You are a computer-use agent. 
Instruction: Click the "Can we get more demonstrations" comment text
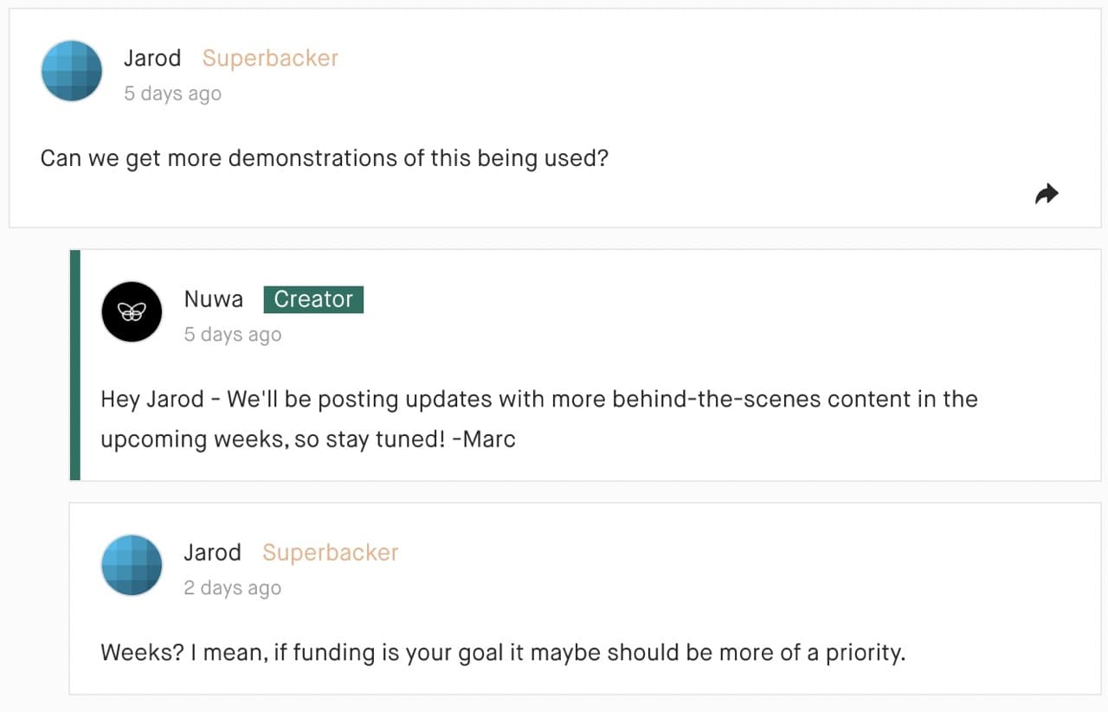click(325, 159)
